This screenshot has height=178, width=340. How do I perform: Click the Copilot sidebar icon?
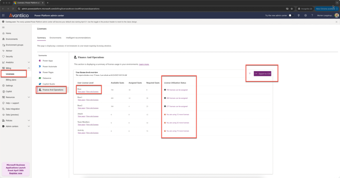pos(3,92)
